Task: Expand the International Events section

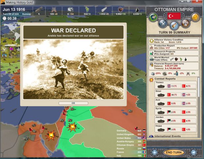Action: click(167, 136)
